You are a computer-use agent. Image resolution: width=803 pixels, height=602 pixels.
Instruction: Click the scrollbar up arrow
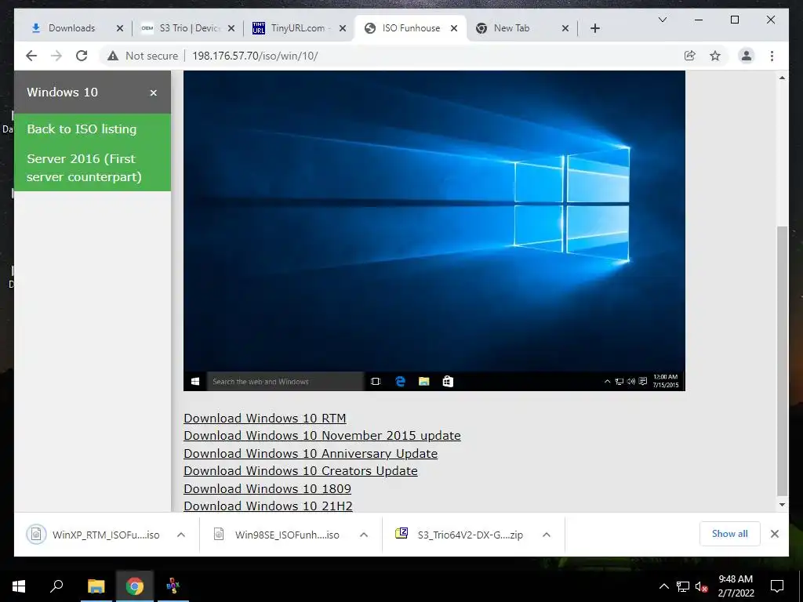pyautogui.click(x=782, y=78)
